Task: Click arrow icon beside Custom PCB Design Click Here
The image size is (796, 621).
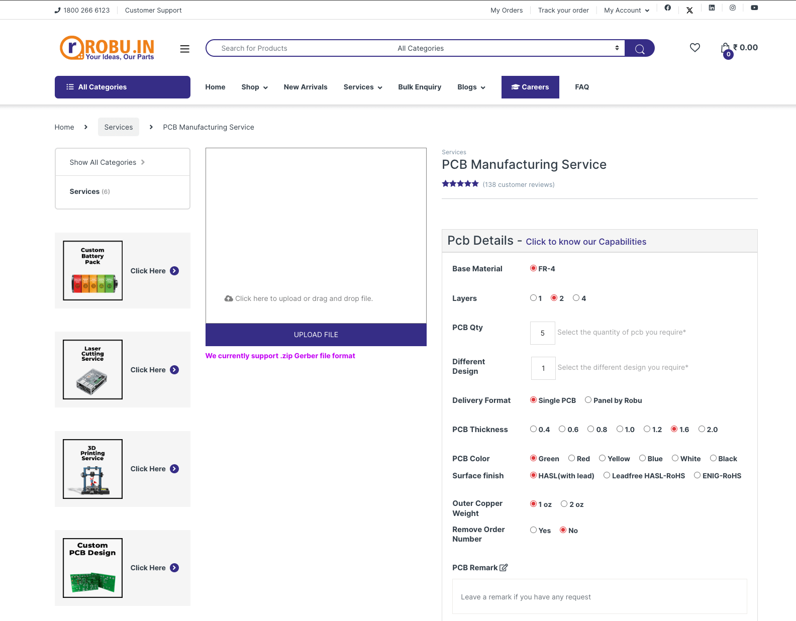Action: click(174, 568)
